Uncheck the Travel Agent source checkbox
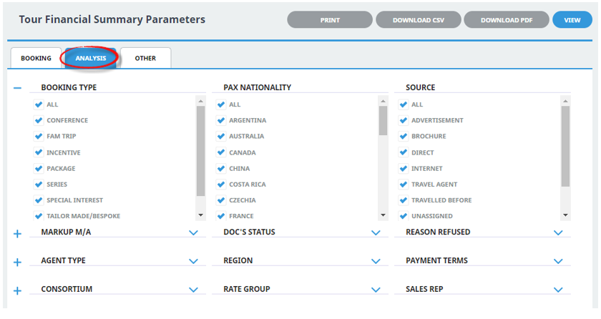 pos(404,184)
